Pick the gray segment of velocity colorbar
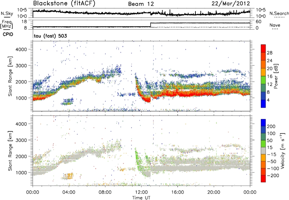The height and width of the screenshot is (200, 289). (263, 151)
